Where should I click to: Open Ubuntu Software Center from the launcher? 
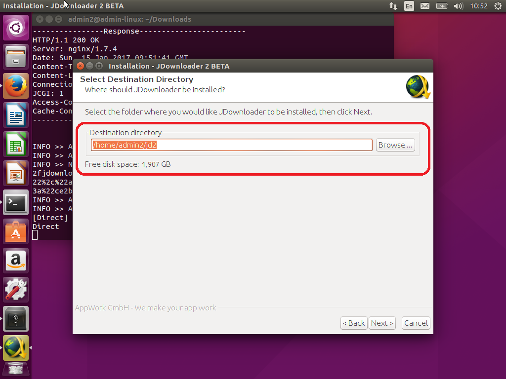[16, 231]
